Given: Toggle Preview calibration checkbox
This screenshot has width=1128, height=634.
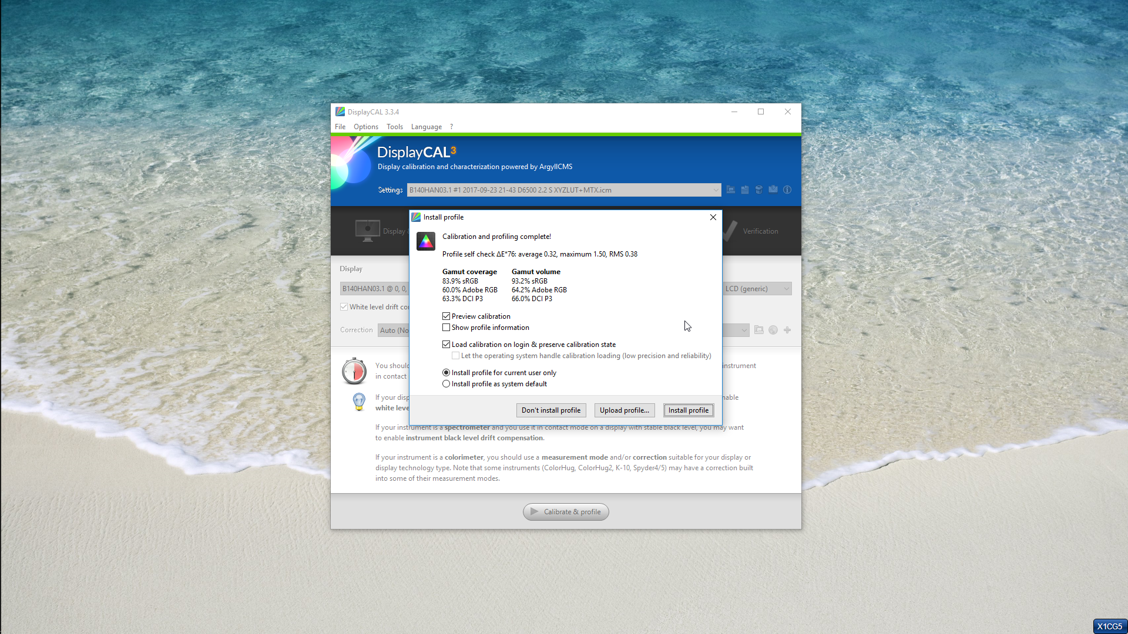Looking at the screenshot, I should pos(446,316).
